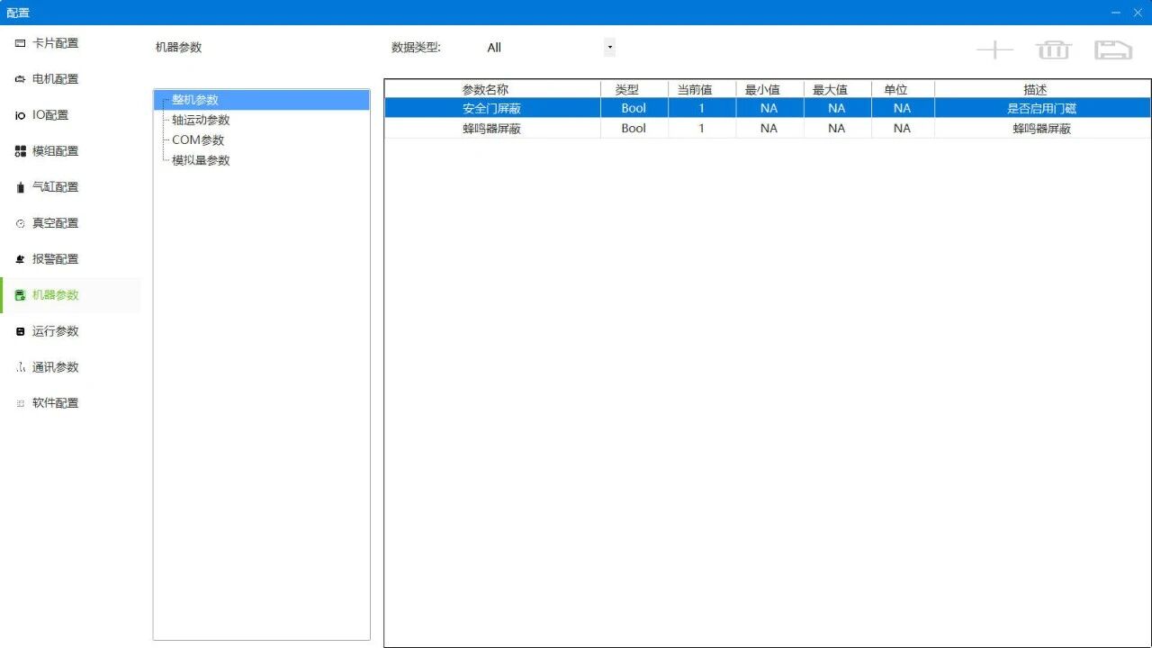
Task: Go to 通讯参数 section
Action: [70, 367]
